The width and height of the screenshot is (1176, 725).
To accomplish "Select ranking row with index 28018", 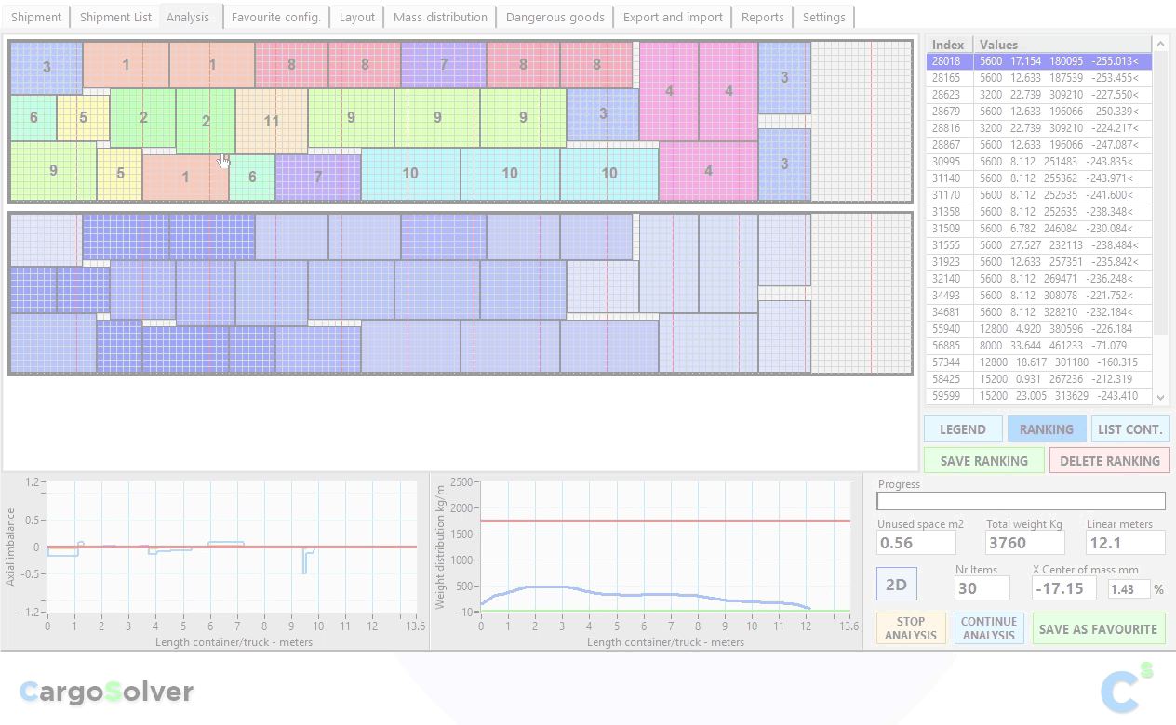I will coord(1038,61).
